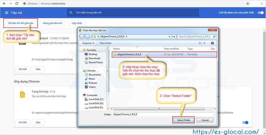This screenshot has height=135, width=266.
Task: Click the dialog's forward button
Action: (x=87, y=36)
